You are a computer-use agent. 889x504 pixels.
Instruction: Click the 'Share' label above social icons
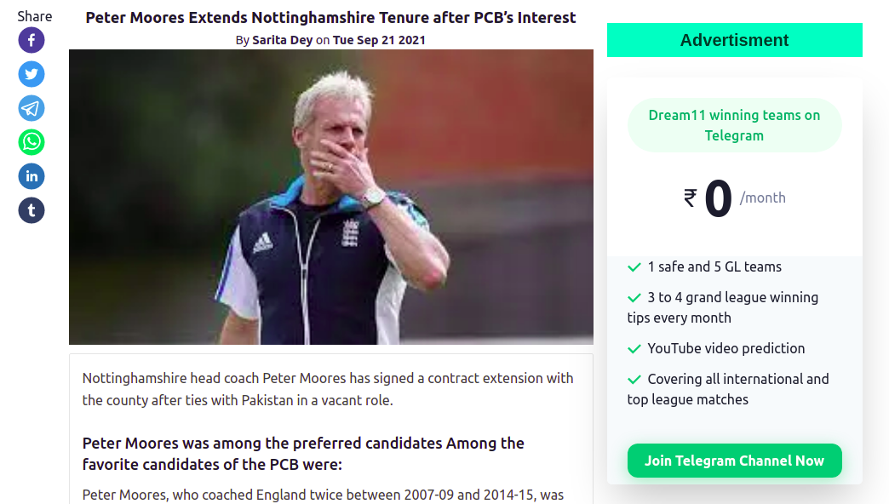tap(34, 16)
